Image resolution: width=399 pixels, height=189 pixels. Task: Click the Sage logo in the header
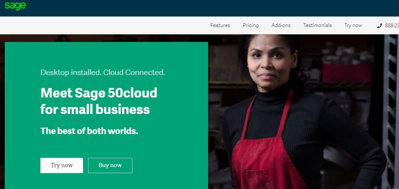[x=15, y=6]
